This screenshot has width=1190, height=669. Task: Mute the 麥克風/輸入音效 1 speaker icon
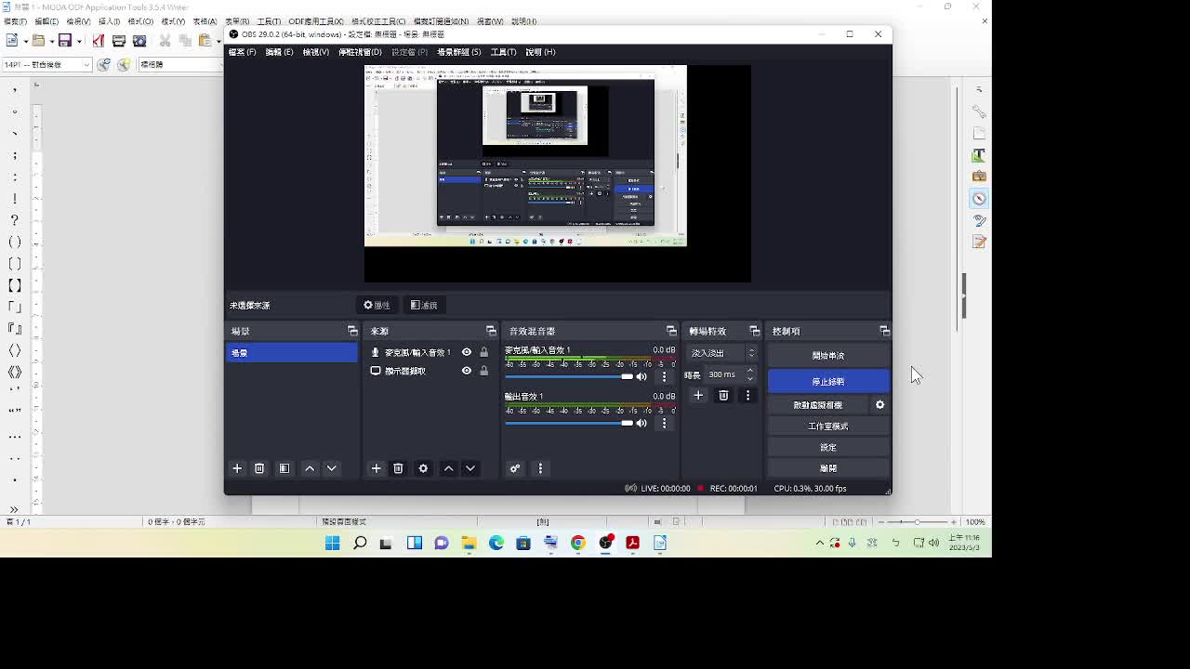[641, 376]
